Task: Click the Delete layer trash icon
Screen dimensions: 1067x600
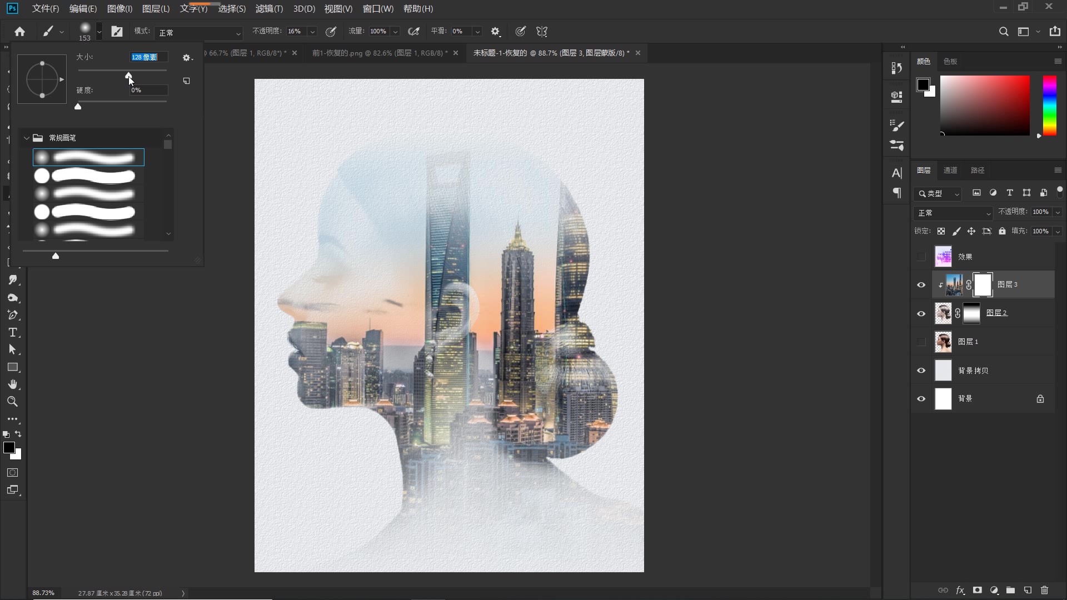Action: pyautogui.click(x=1045, y=590)
